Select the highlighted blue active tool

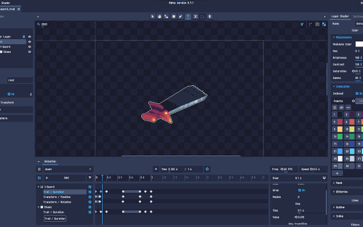click(x=188, y=16)
